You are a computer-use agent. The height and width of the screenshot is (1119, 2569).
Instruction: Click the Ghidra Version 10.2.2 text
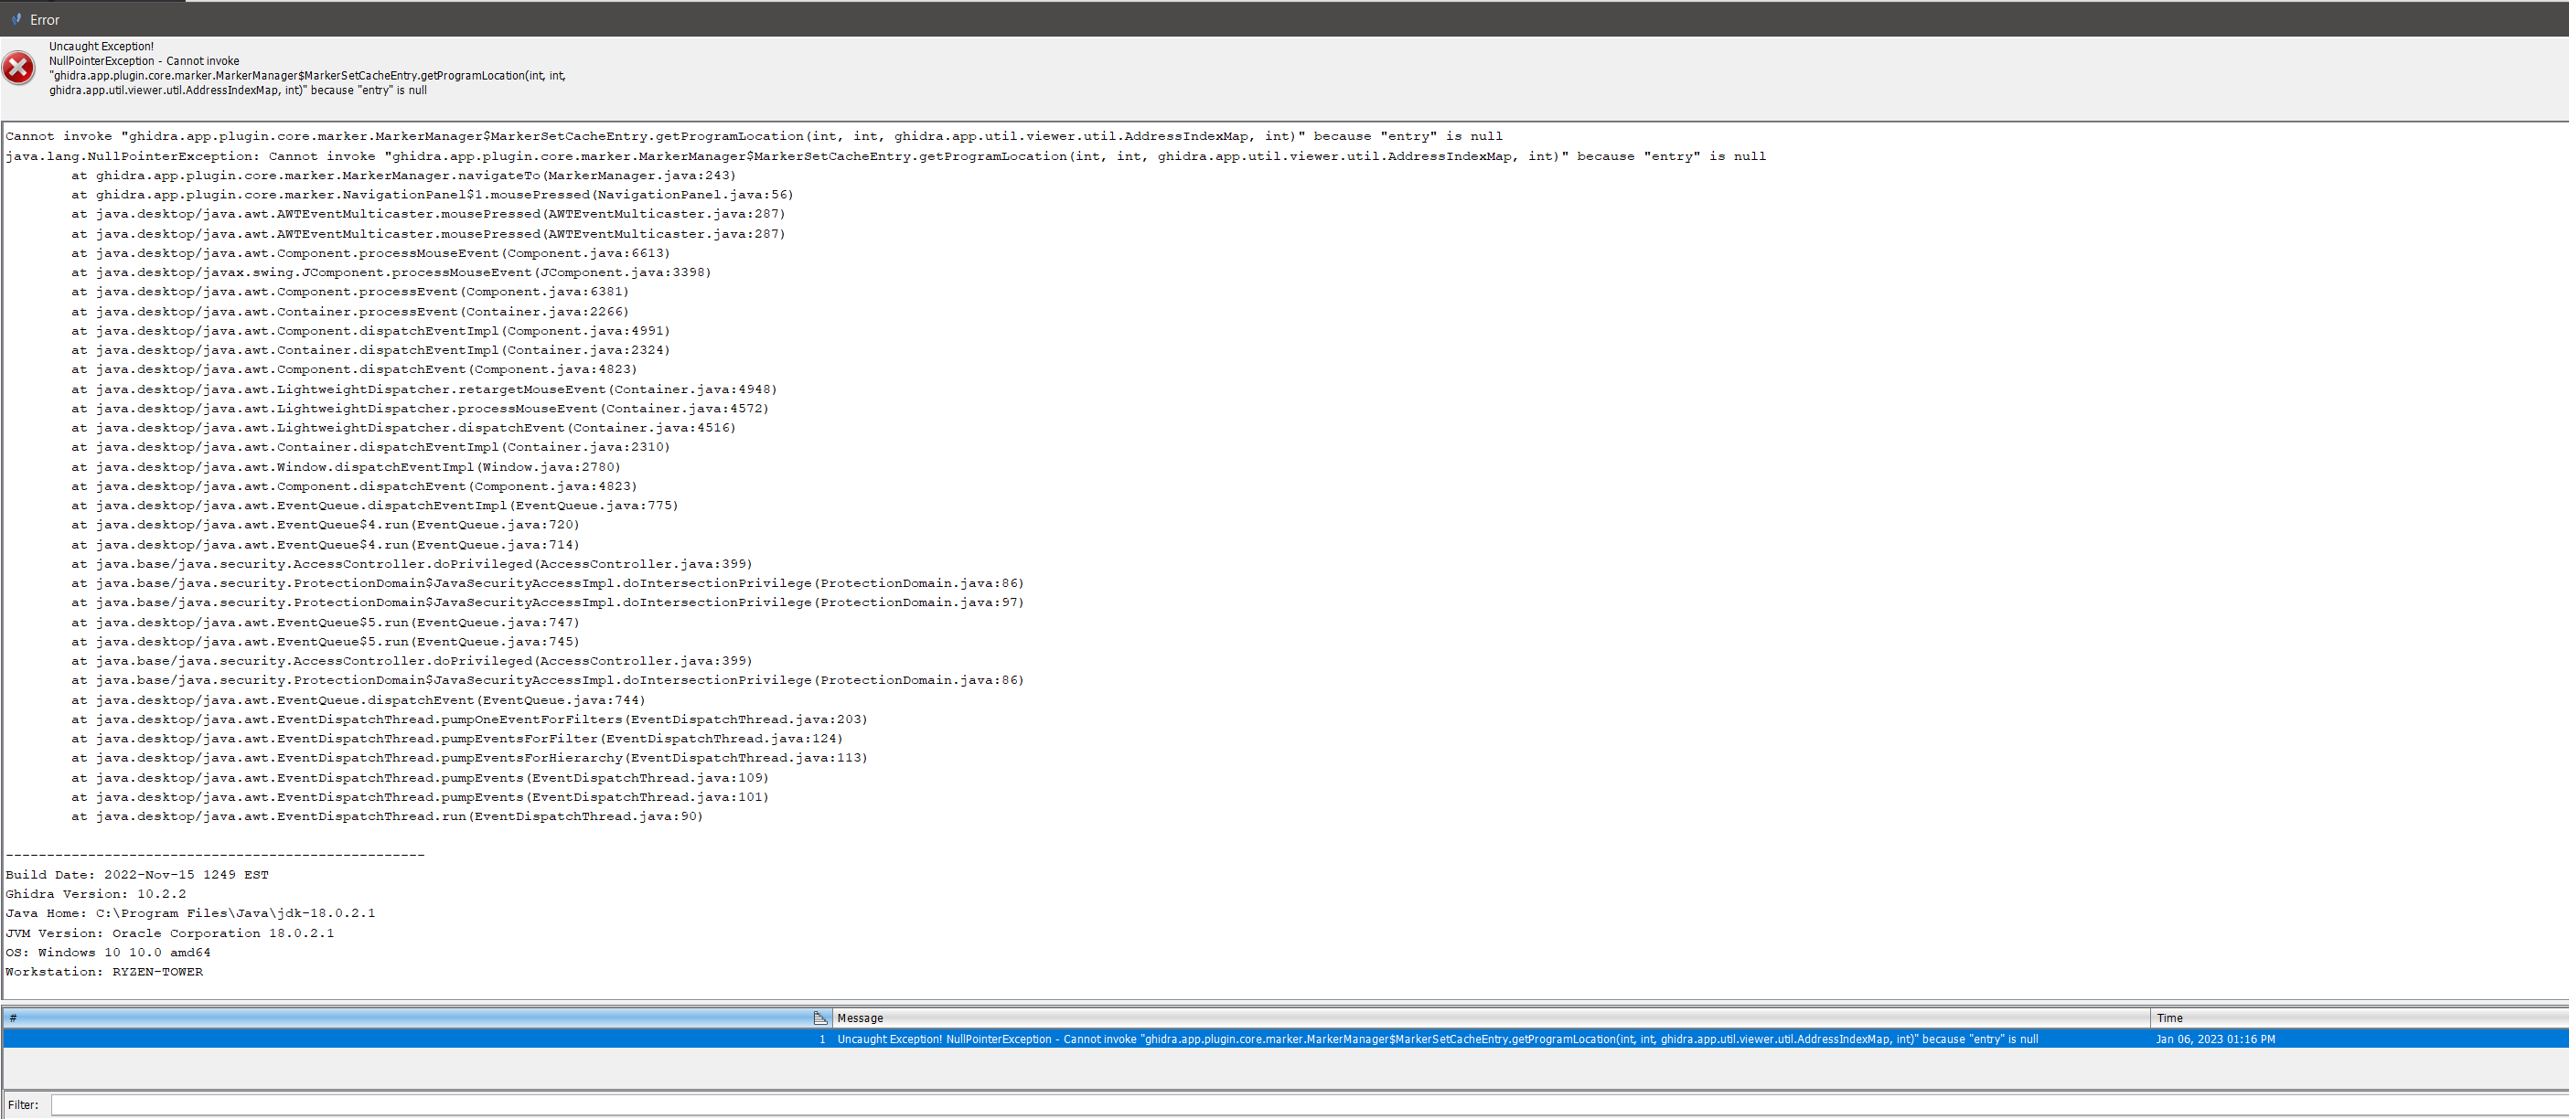click(95, 893)
